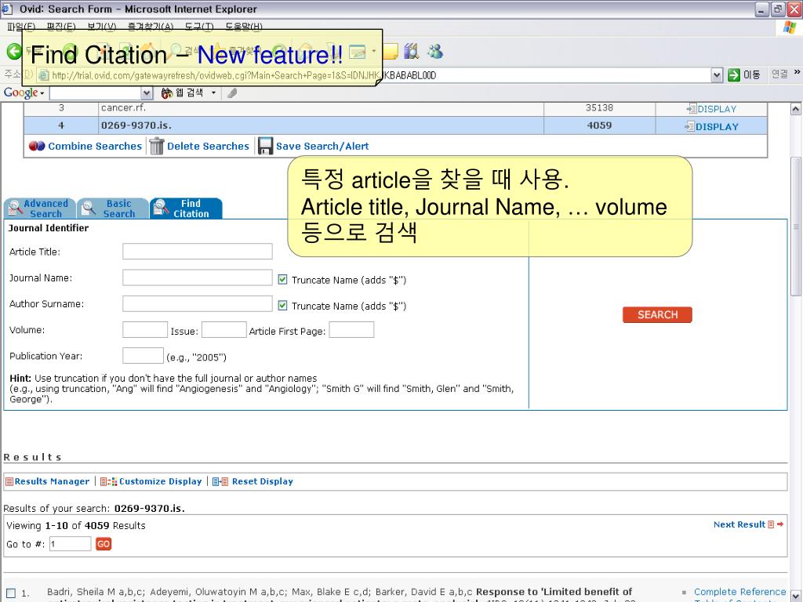
Task: Open the Complete Reference link
Action: 739,592
